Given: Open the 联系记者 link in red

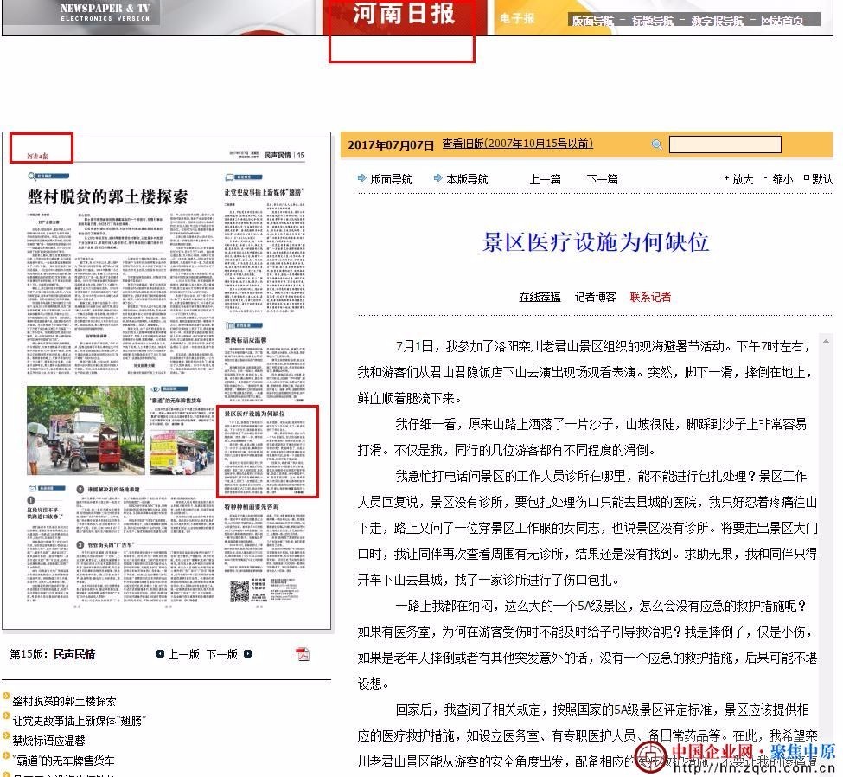Looking at the screenshot, I should click(650, 297).
